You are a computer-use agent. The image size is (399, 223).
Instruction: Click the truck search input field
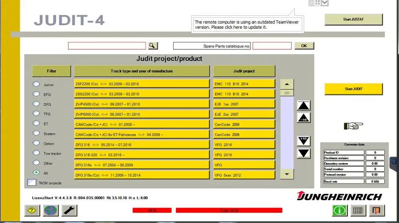(x=107, y=46)
